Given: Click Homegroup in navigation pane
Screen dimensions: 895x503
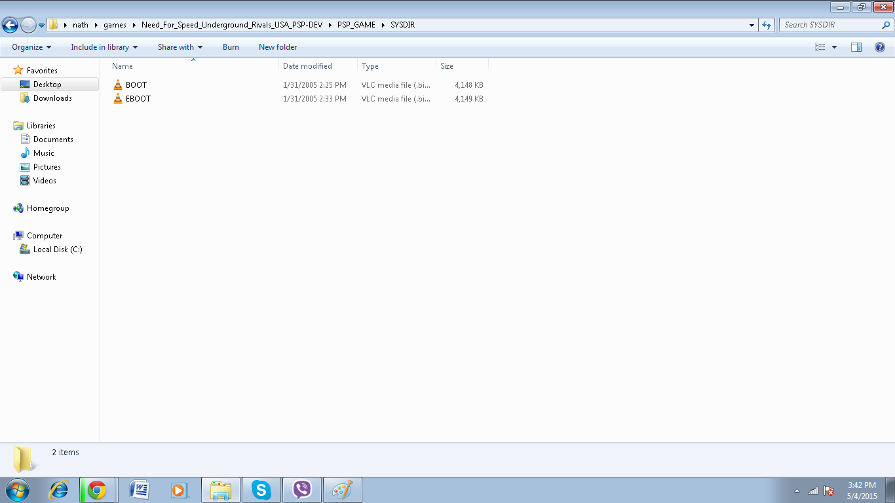Looking at the screenshot, I should 48,208.
